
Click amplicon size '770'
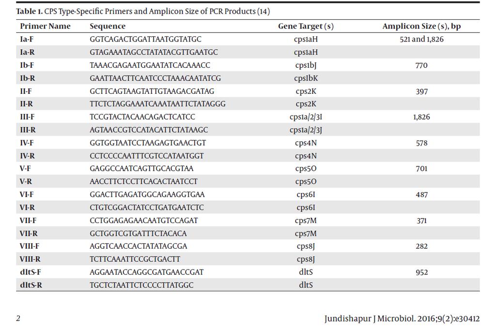click(x=422, y=65)
